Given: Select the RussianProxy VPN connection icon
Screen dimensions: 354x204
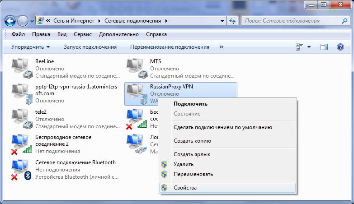Looking at the screenshot, I should (137, 94).
